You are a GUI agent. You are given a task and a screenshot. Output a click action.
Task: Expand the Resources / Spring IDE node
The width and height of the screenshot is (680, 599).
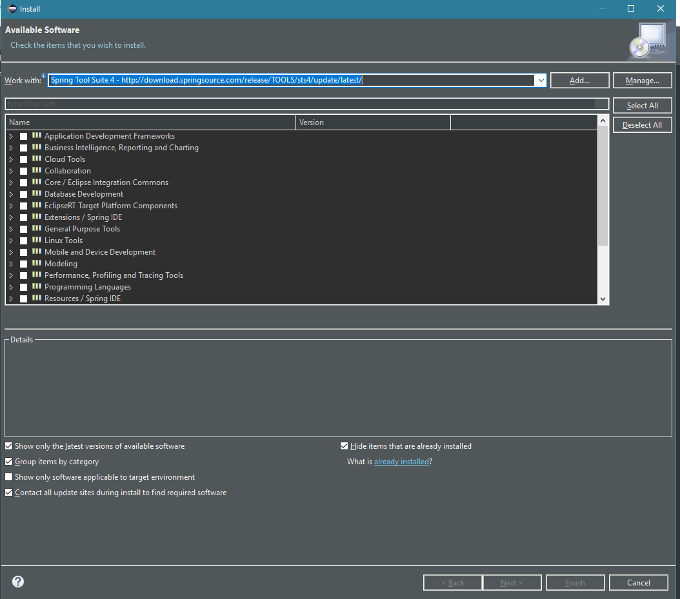pyautogui.click(x=11, y=299)
